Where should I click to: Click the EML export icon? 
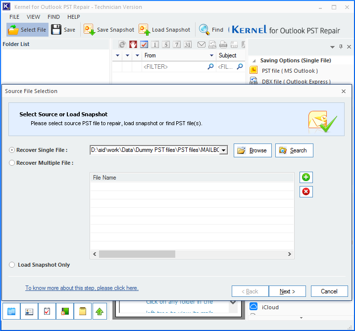212,45
